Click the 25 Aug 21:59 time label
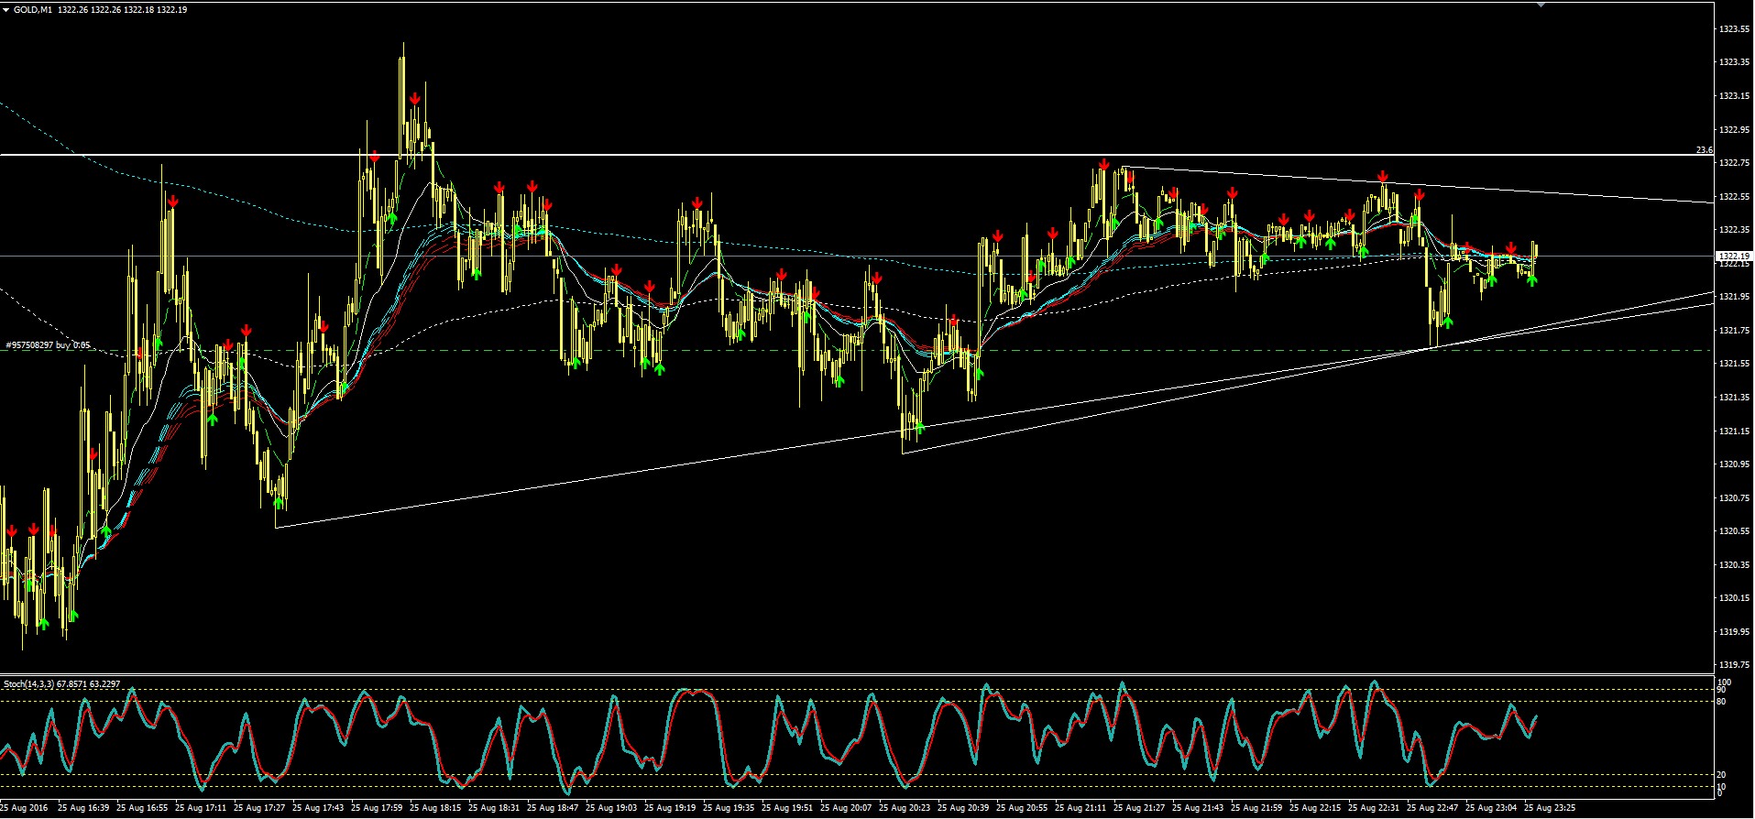 (x=1256, y=808)
